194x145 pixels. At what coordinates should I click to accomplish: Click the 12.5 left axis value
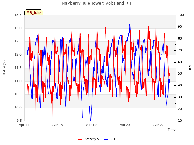[x=18, y=41]
